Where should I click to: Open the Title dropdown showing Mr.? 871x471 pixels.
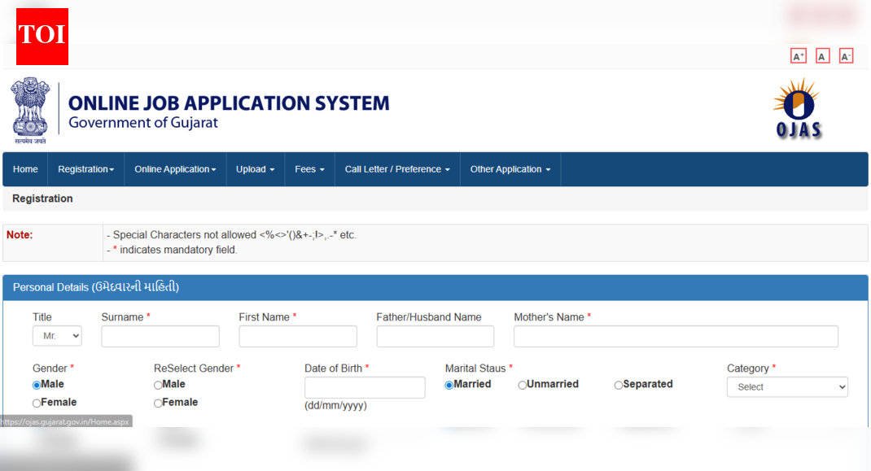(56, 335)
